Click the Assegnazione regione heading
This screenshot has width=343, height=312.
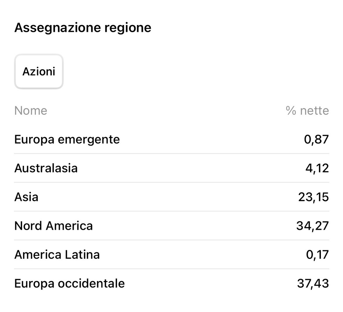(x=83, y=28)
